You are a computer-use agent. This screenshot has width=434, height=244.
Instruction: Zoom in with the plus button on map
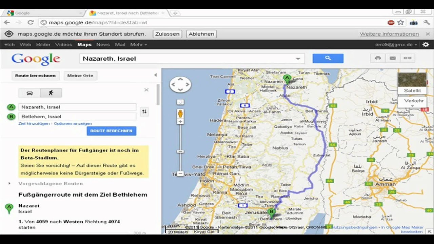(180, 122)
